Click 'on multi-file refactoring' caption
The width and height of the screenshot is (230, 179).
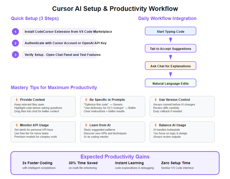point(83,168)
